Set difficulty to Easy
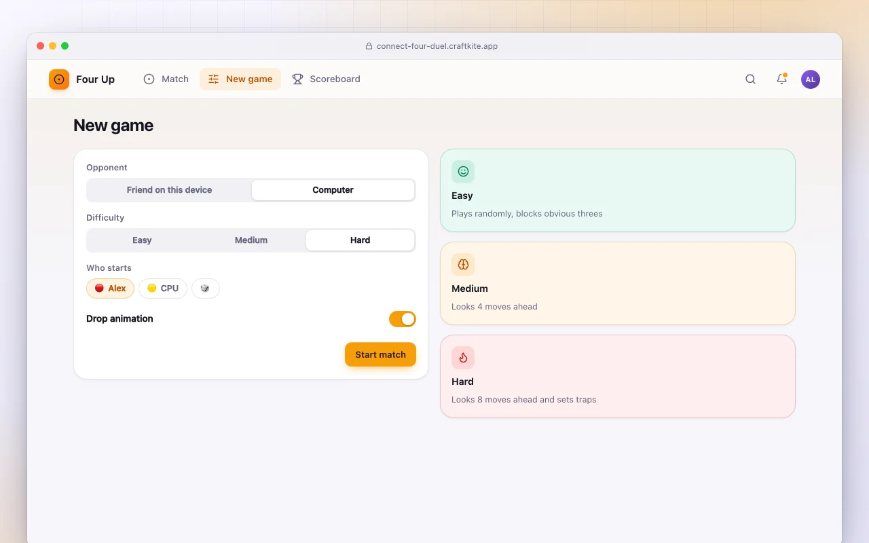The image size is (869, 543). (142, 240)
